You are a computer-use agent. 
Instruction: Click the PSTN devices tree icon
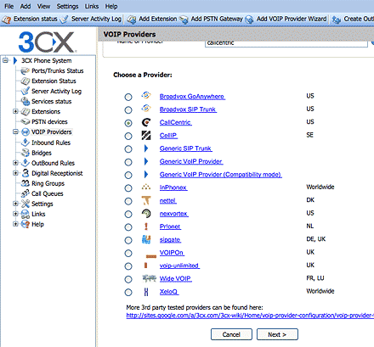tap(25, 121)
